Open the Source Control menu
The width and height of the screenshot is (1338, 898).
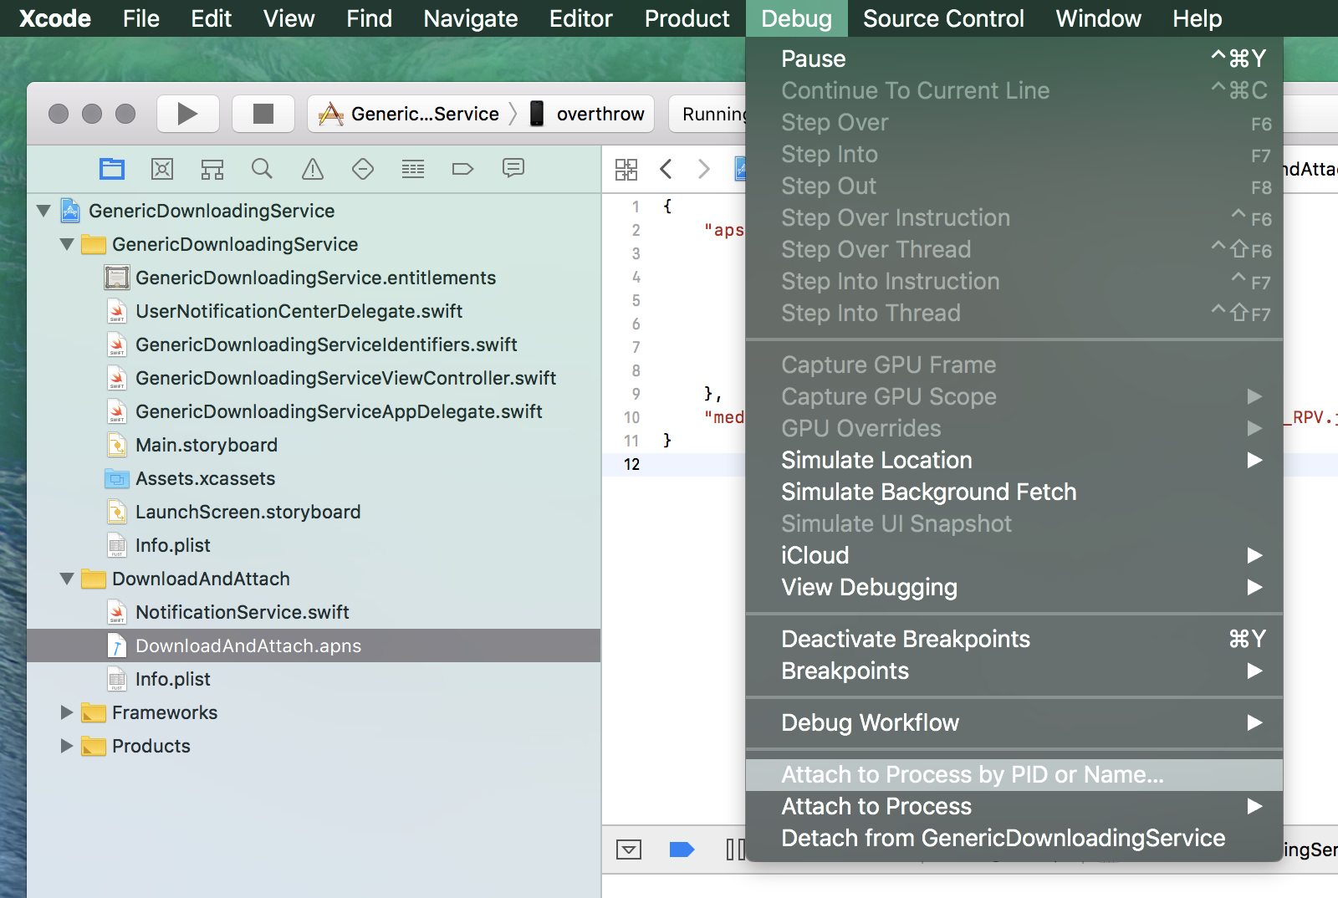pyautogui.click(x=943, y=18)
